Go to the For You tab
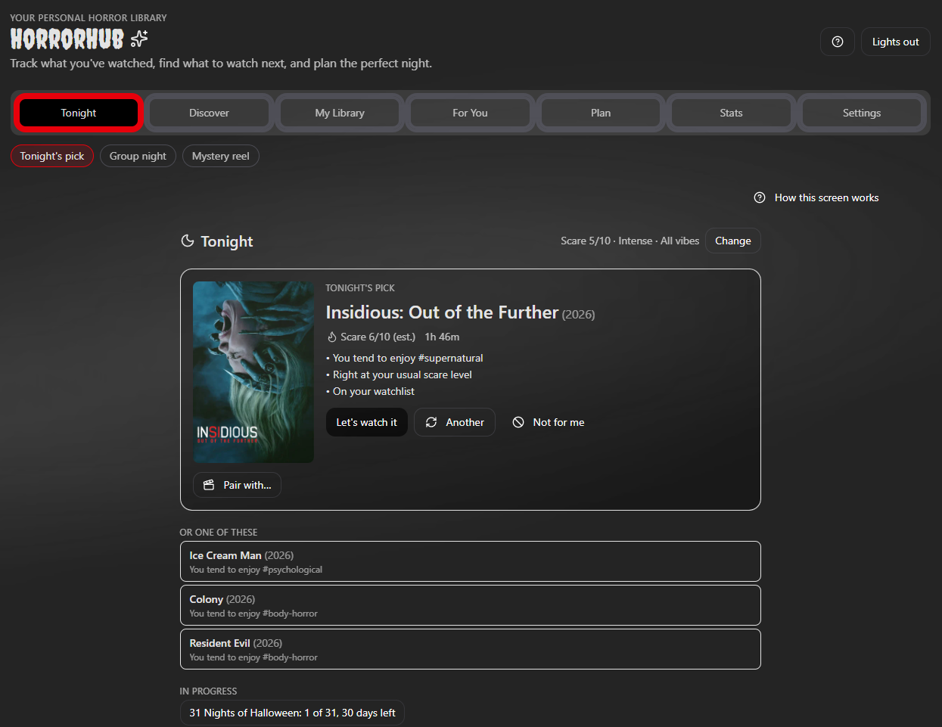This screenshot has height=727, width=942. (470, 113)
